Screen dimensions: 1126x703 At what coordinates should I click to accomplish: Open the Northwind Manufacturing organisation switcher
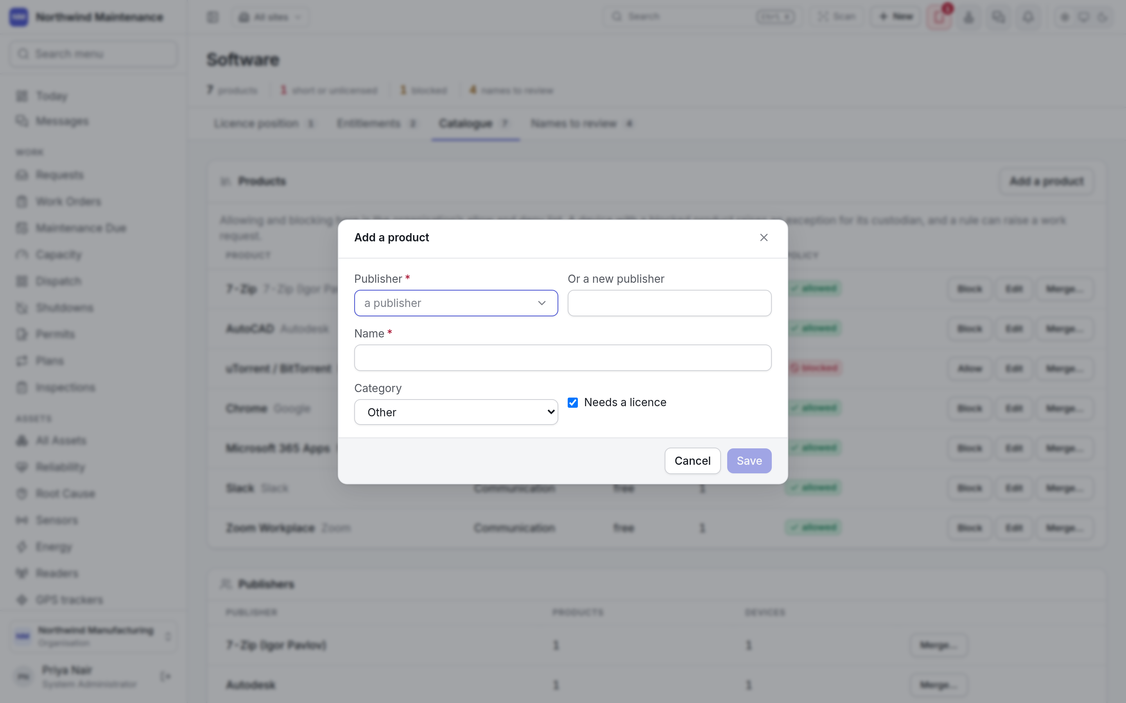93,636
